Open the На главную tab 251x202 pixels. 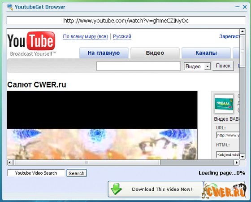click(104, 53)
